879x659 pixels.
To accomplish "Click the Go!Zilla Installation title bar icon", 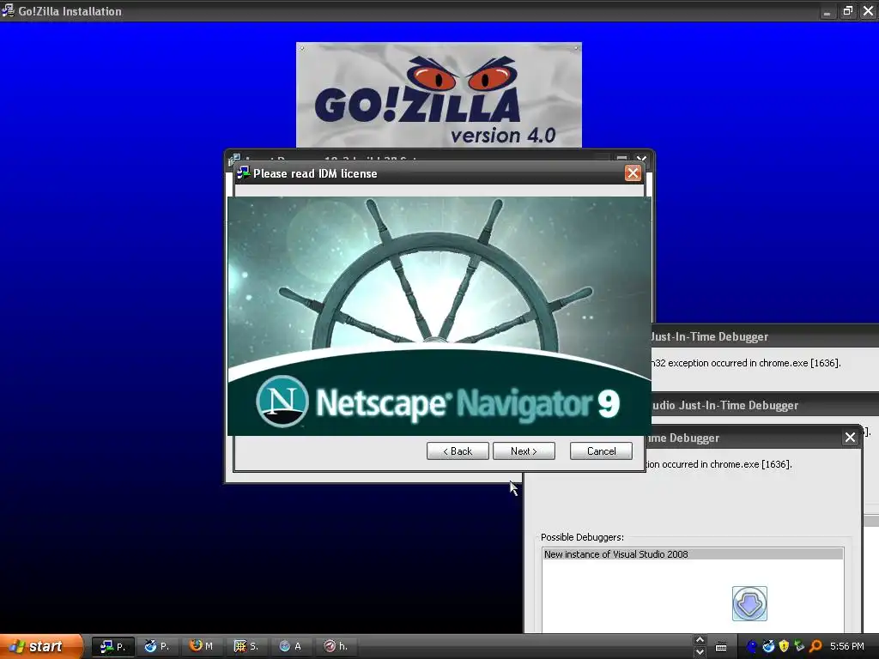I will coord(8,10).
